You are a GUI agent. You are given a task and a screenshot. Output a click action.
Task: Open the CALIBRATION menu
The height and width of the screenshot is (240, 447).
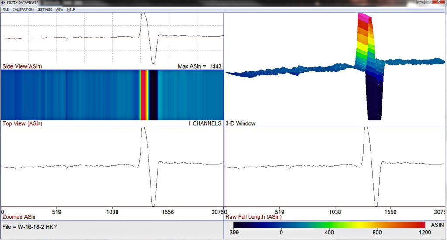23,10
